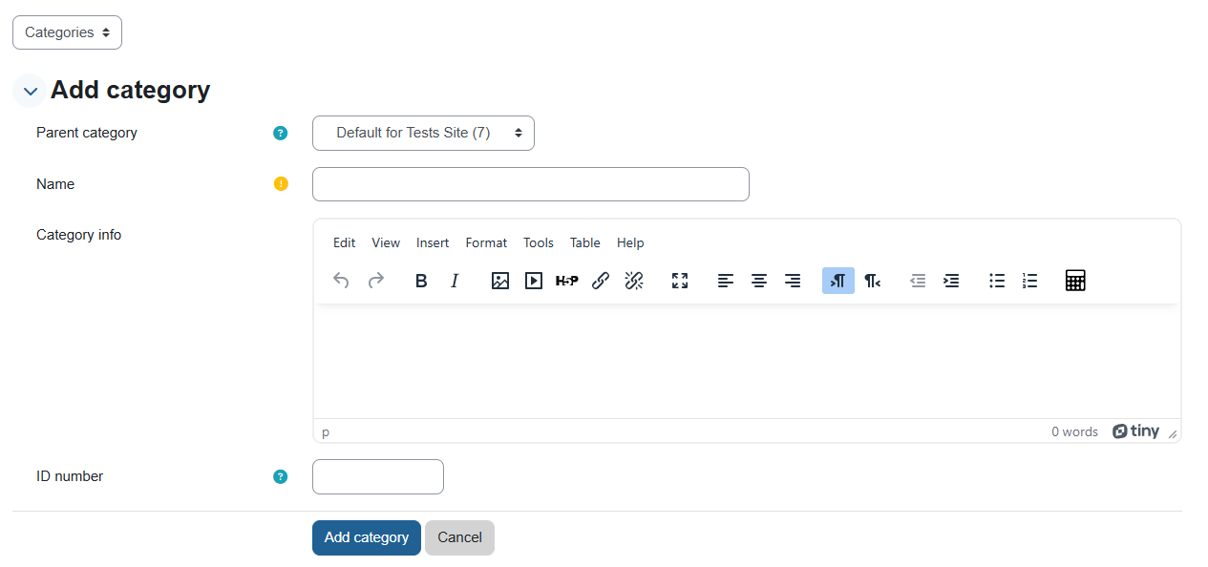Click the 0 words counter
Image resolution: width=1208 pixels, height=567 pixels.
pyautogui.click(x=1074, y=431)
